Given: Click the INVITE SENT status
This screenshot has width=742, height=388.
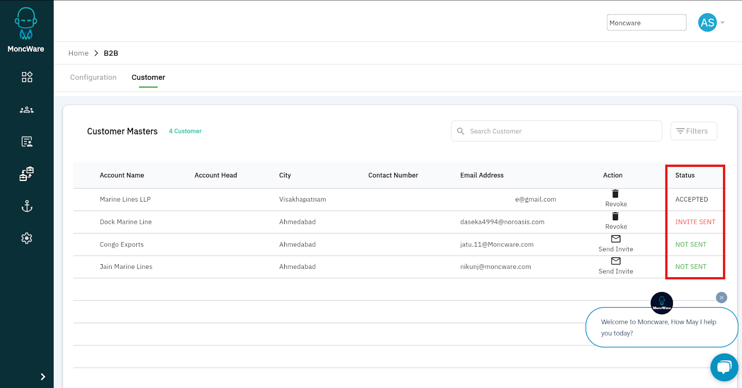Looking at the screenshot, I should [x=695, y=222].
